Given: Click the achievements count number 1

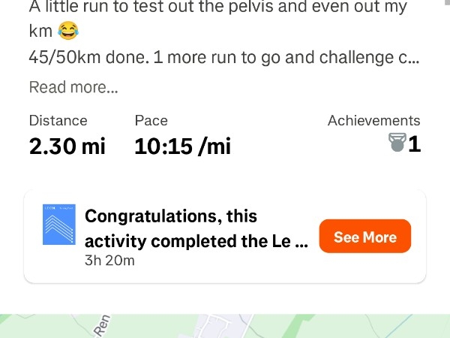Looking at the screenshot, I should coord(414,143).
